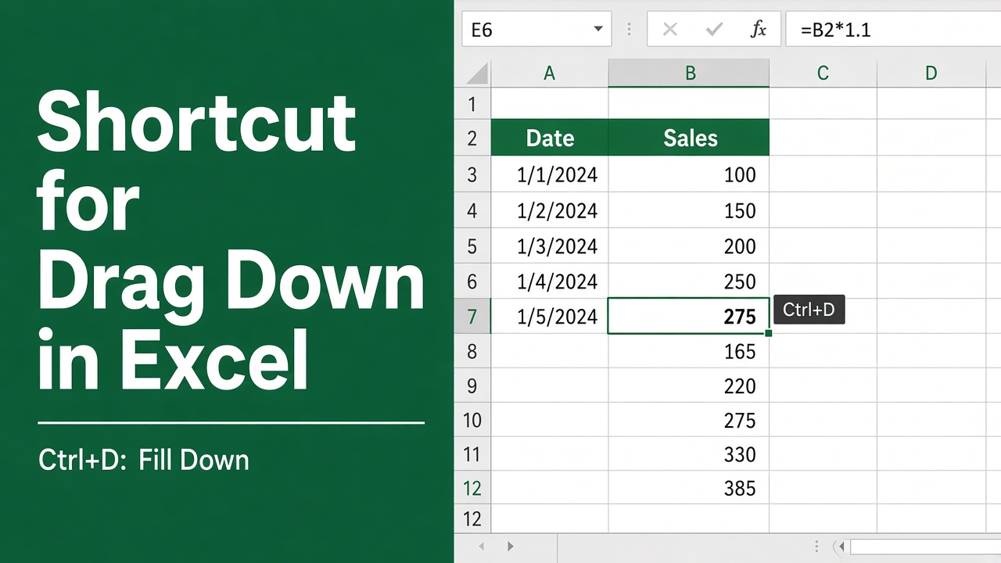Image resolution: width=1001 pixels, height=563 pixels.
Task: Select row 6 header
Action: click(472, 281)
